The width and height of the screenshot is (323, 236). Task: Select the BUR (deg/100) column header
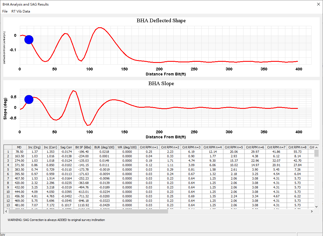(x=104, y=147)
